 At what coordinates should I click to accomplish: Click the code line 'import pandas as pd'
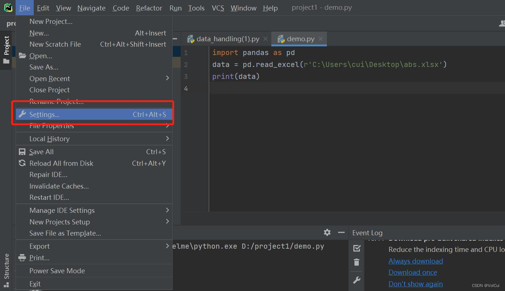point(254,53)
